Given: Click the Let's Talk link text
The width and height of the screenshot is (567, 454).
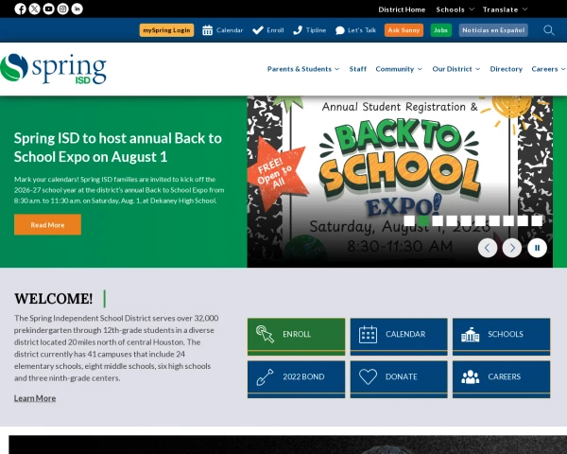Looking at the screenshot, I should pyautogui.click(x=362, y=30).
